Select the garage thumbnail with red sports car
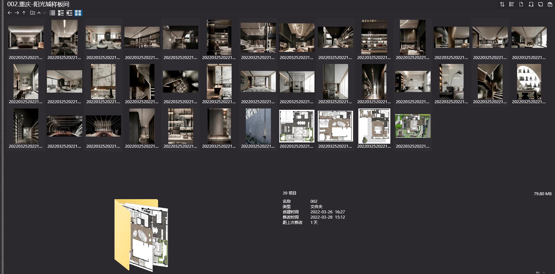The width and height of the screenshot is (555, 274). pyautogui.click(x=64, y=126)
